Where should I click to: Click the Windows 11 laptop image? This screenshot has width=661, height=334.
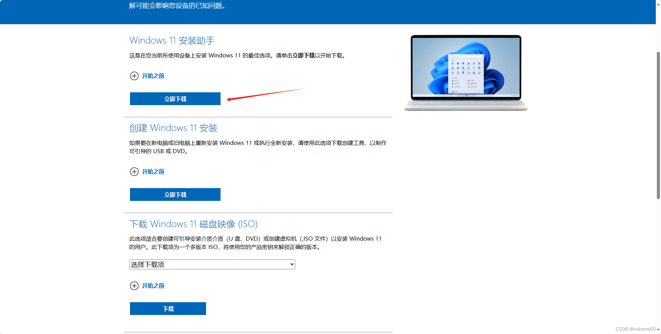click(466, 73)
